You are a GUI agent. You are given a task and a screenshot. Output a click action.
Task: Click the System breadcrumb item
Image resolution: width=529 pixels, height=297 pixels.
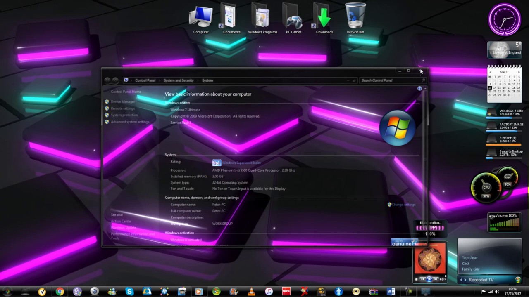click(207, 80)
